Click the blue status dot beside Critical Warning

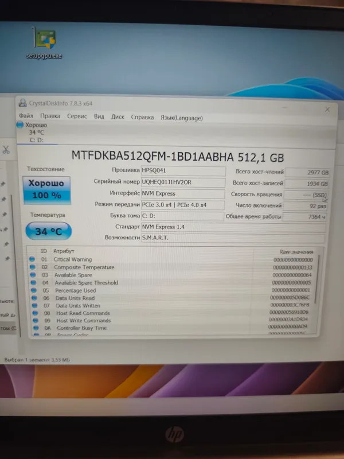click(32, 259)
